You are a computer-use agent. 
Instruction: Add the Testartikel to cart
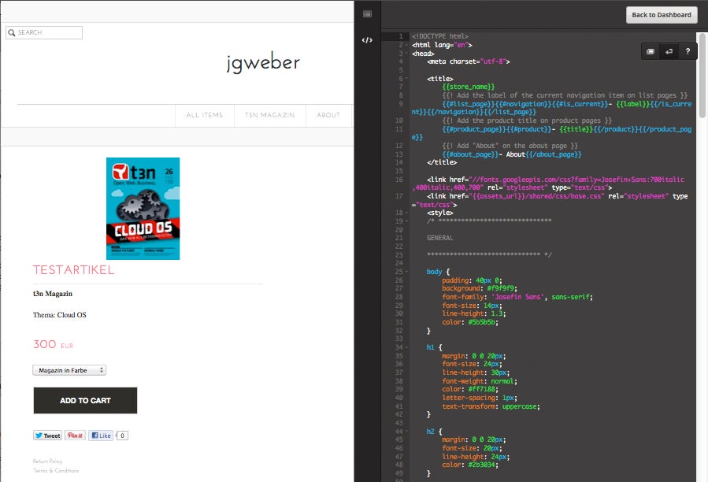click(85, 400)
